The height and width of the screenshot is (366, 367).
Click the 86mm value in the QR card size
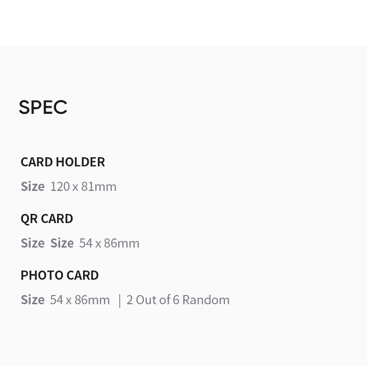(122, 243)
